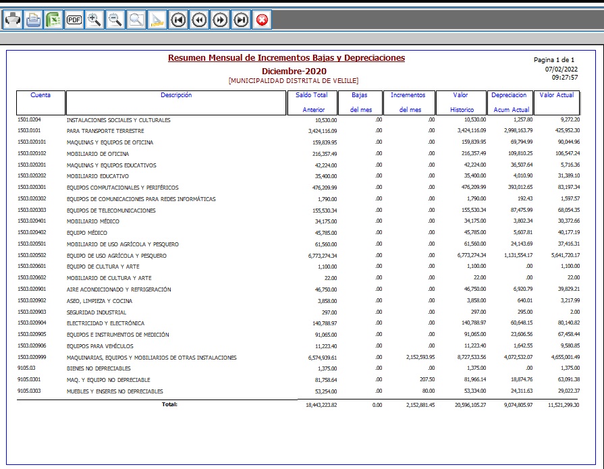Click SEGURIDAD INDUSTRIAL description
Screen dimensions: 604x469
(97, 312)
